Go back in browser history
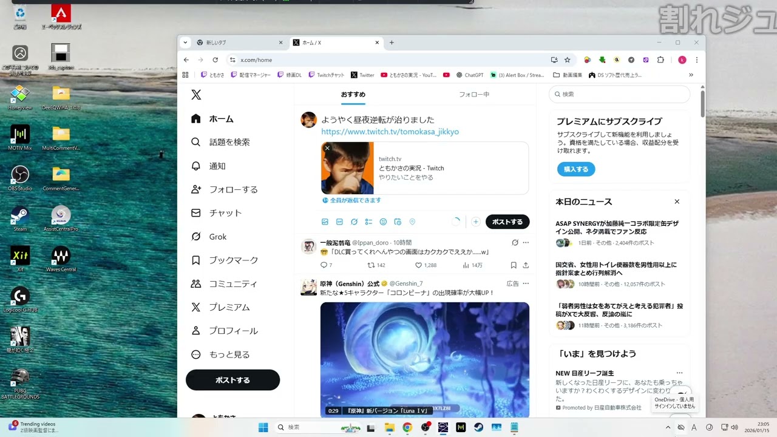The width and height of the screenshot is (777, 437). click(186, 60)
